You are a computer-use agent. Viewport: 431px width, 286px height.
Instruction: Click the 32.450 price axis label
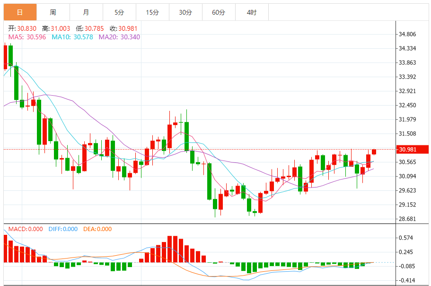pos(407,105)
